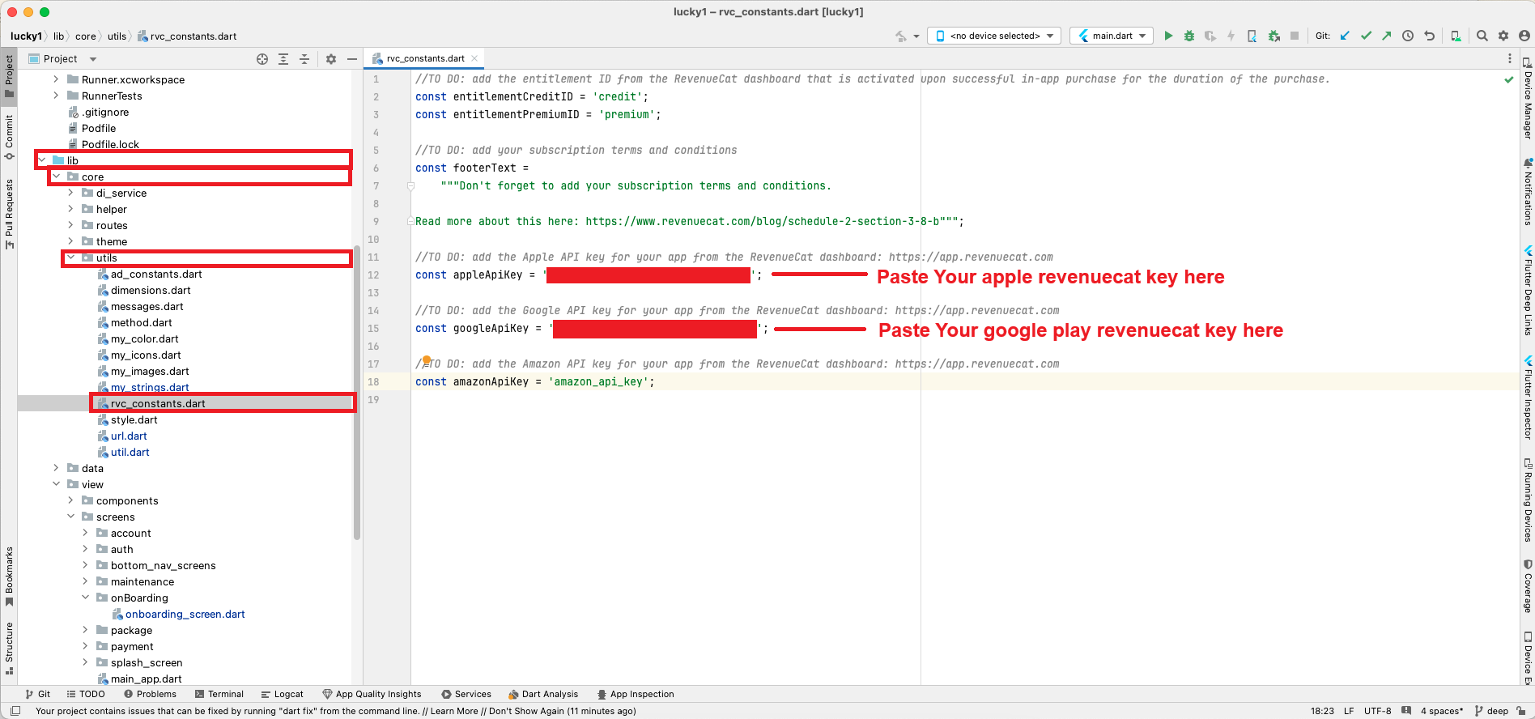Push changes with the Git Push arrow
The image size is (1535, 719).
pyautogui.click(x=1387, y=36)
